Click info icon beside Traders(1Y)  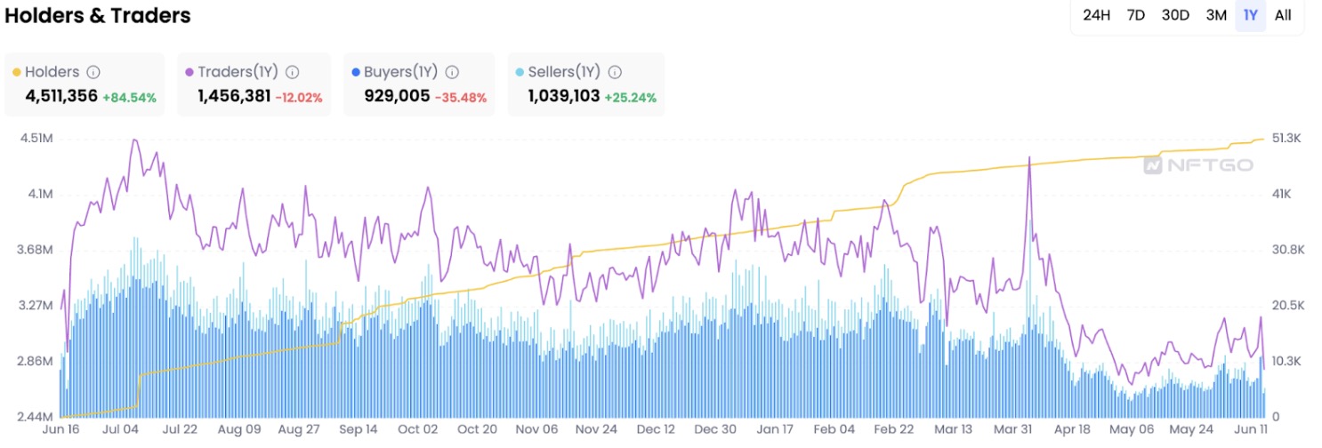click(x=292, y=73)
